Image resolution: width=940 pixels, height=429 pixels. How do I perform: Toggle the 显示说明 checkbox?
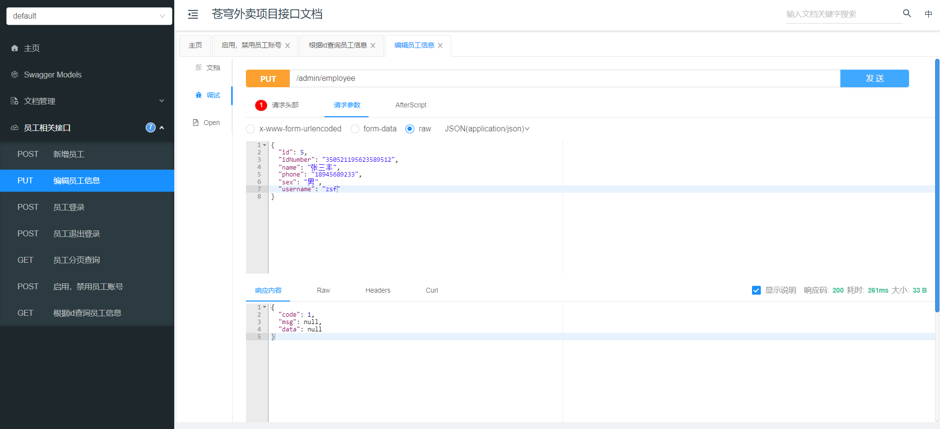(756, 290)
